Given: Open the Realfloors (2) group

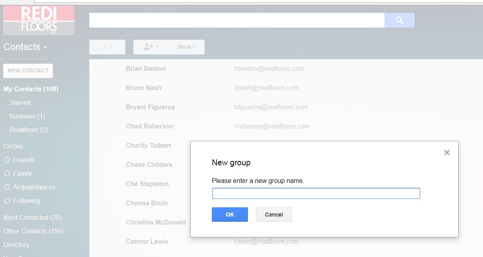Looking at the screenshot, I should [29, 130].
